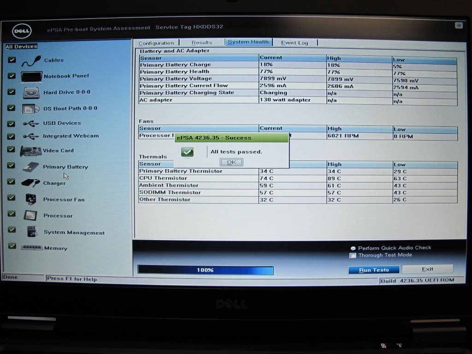Viewport: 472px width, 354px height.
Task: Click the 100% progress bar
Action: click(x=205, y=270)
